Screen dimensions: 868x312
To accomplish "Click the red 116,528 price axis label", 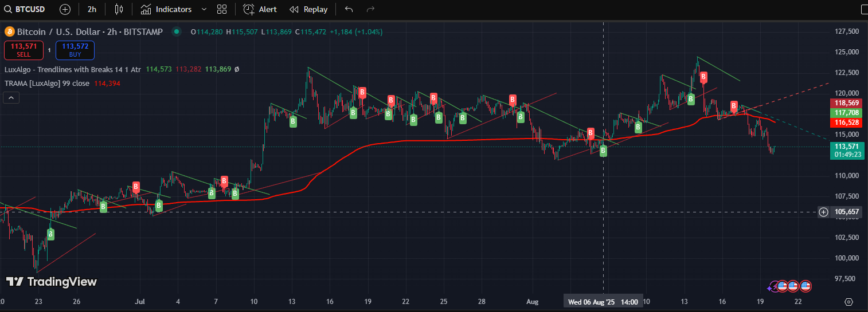I will [x=846, y=123].
